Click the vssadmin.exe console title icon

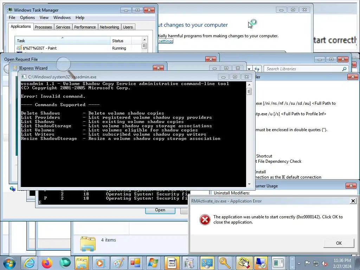(x=24, y=77)
